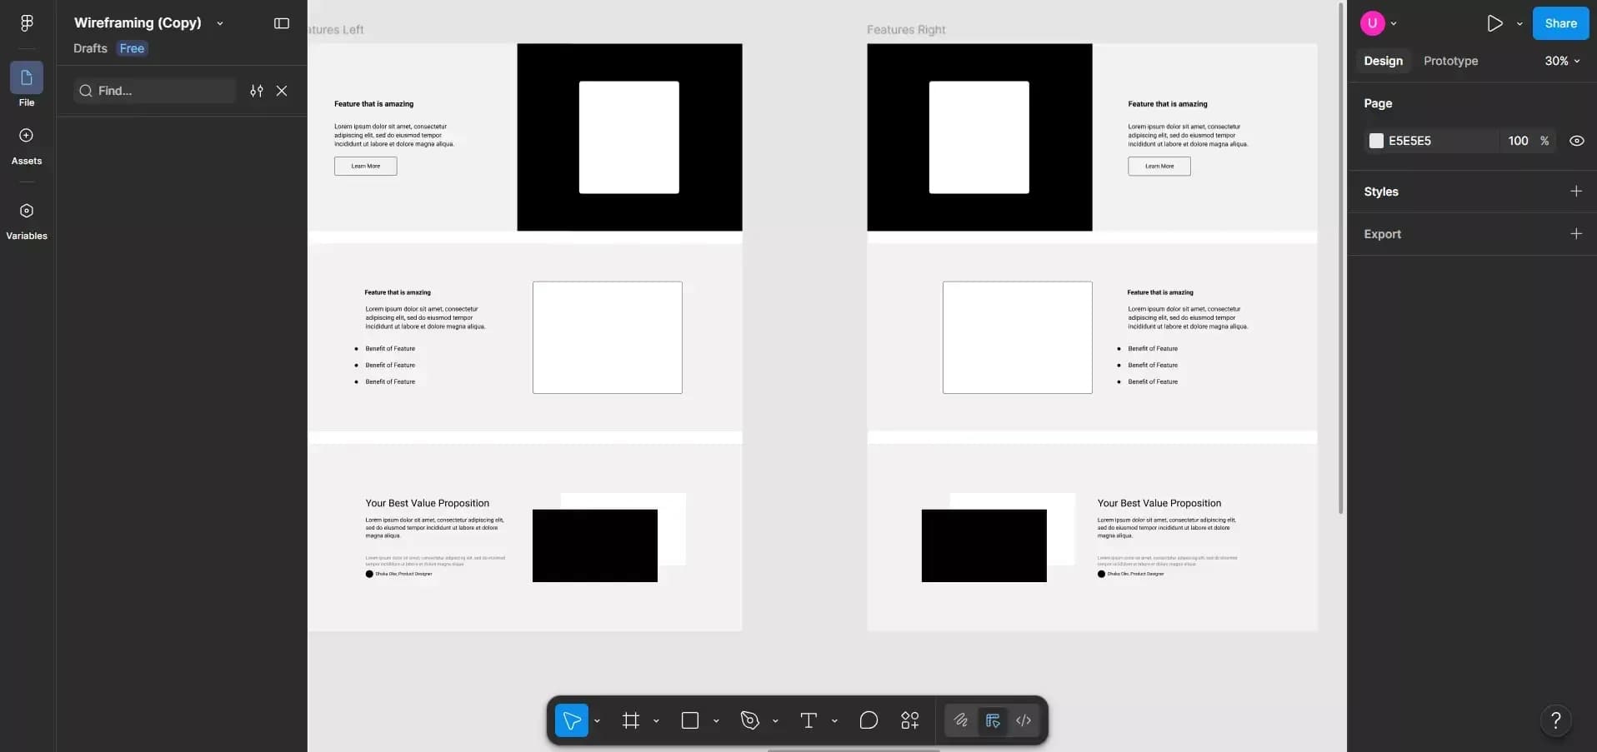Screen dimensions: 1597x752
Task: Switch to Design mode toggle
Action: pos(993,720)
